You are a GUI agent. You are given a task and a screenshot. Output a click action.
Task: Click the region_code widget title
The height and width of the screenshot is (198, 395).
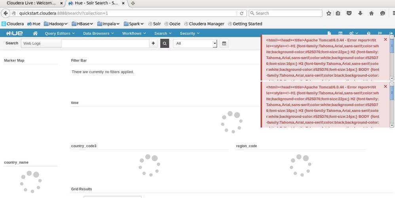click(246, 146)
